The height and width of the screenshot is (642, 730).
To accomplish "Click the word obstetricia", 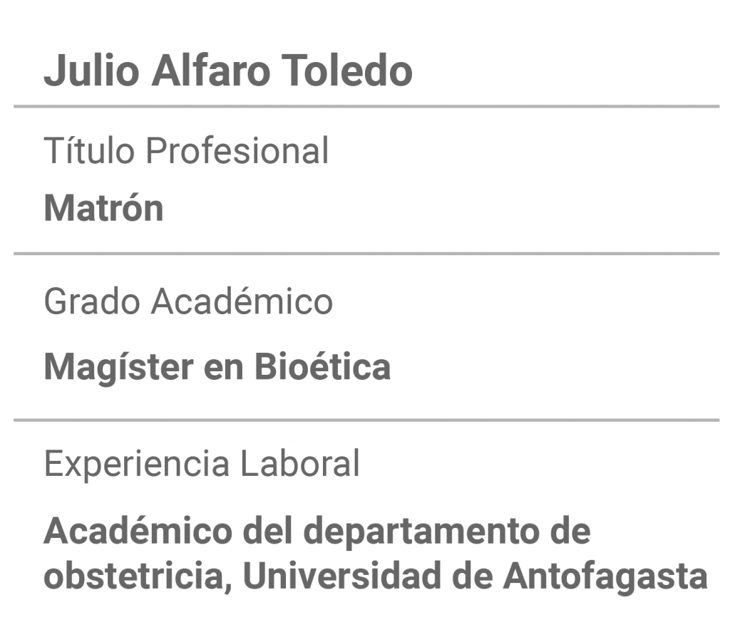I will click(x=138, y=576).
